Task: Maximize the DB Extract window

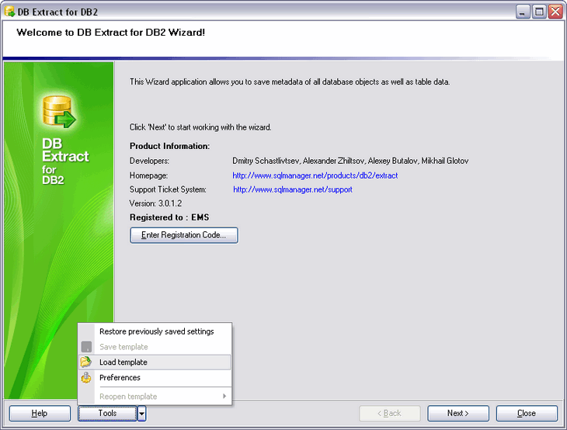Action: click(x=537, y=12)
